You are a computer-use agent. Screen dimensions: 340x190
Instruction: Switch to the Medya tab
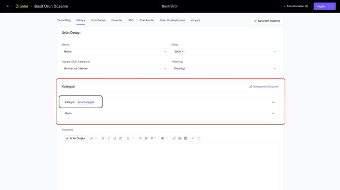point(81,20)
